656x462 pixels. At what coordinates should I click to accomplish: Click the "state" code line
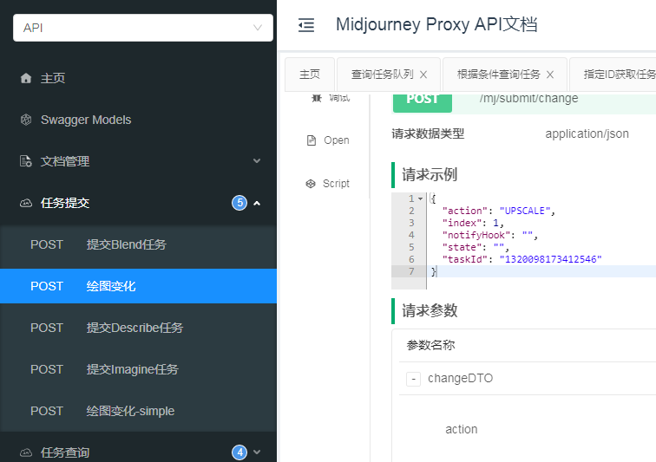pos(476,247)
